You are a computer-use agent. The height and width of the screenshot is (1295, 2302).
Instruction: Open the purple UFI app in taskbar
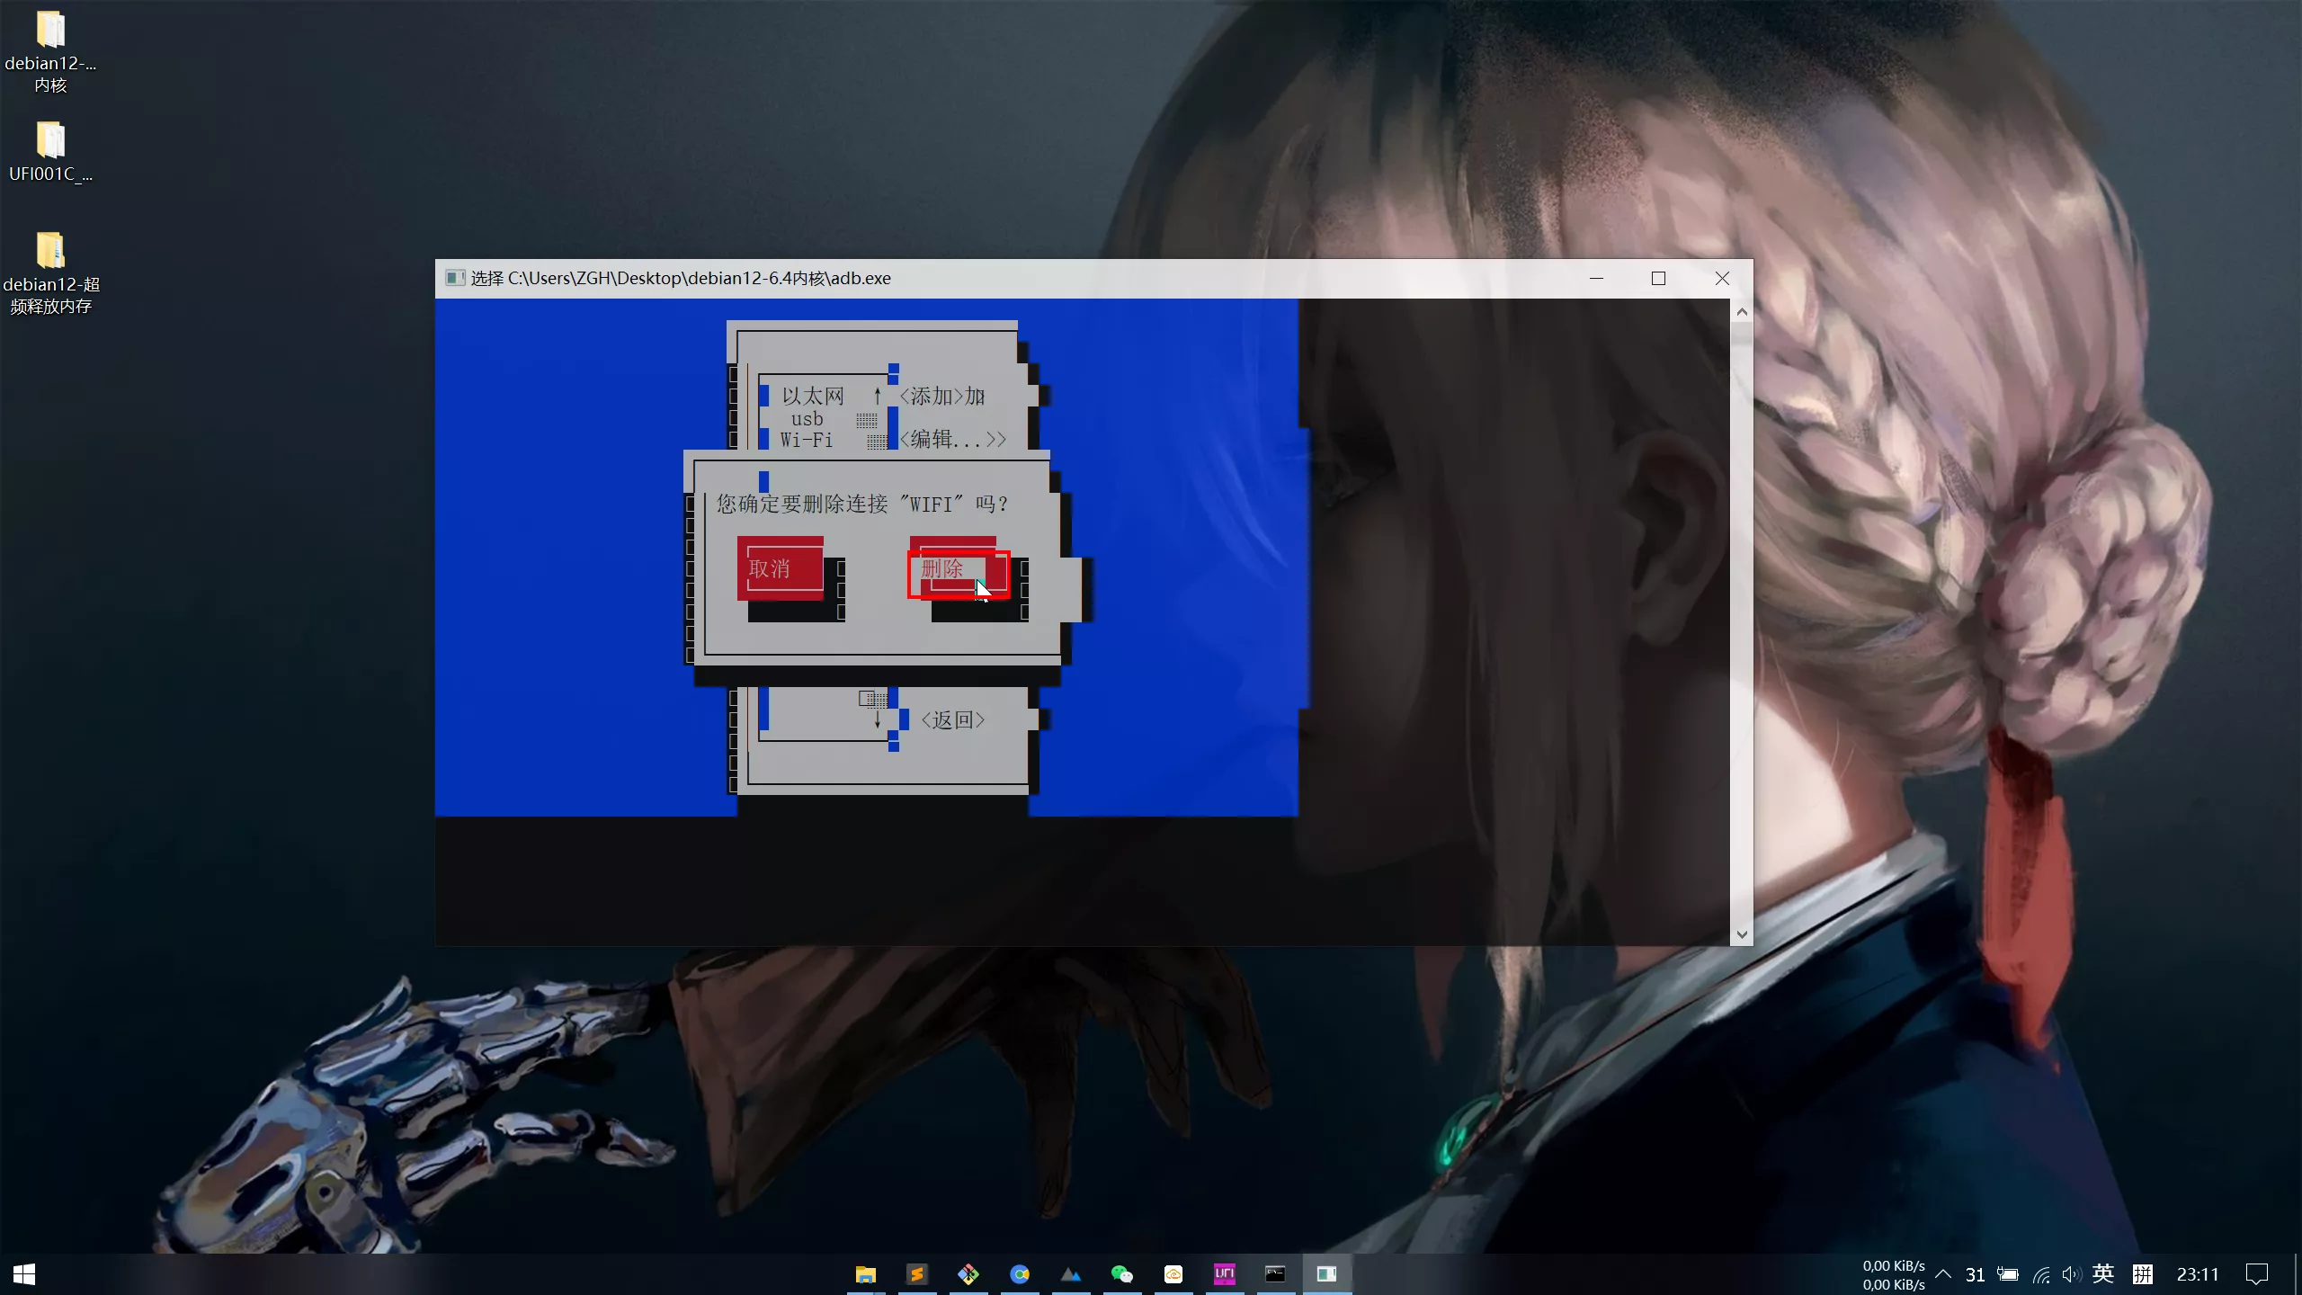[x=1224, y=1273]
